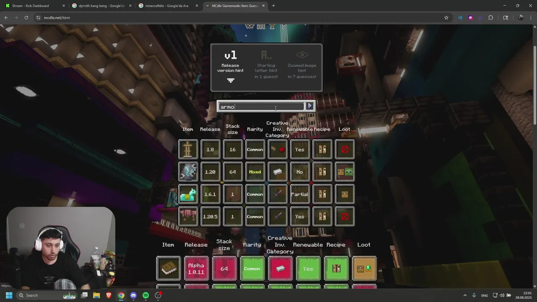The image size is (537, 302).
Task: Click the stack size 16 cell
Action: (232, 149)
